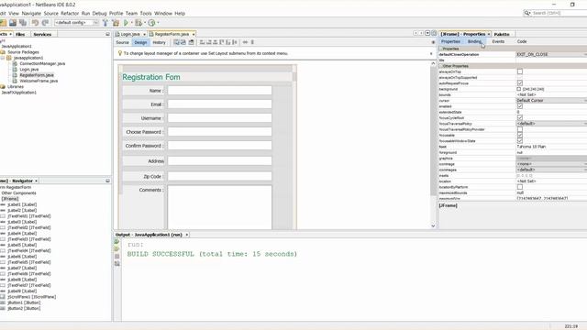Viewport: 587px width, 330px height.
Task: Open the Tools menu
Action: coord(146,13)
